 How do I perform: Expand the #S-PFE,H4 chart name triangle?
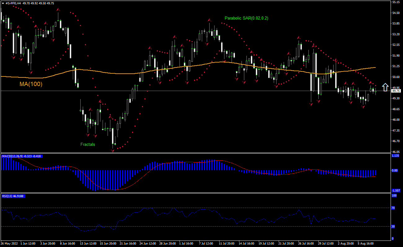tap(2, 2)
